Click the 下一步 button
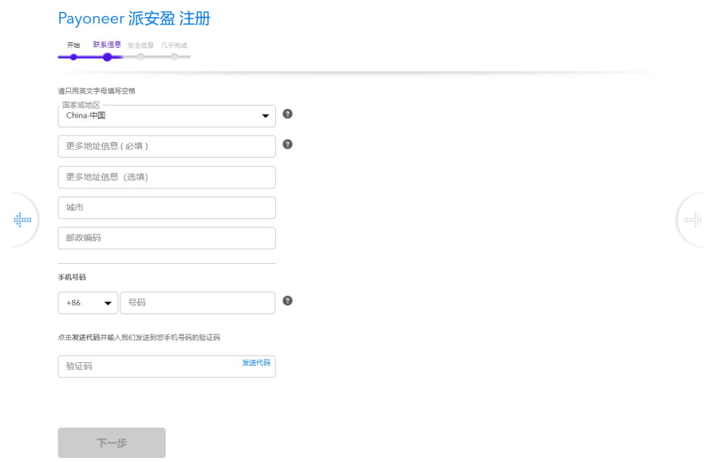 coord(111,443)
